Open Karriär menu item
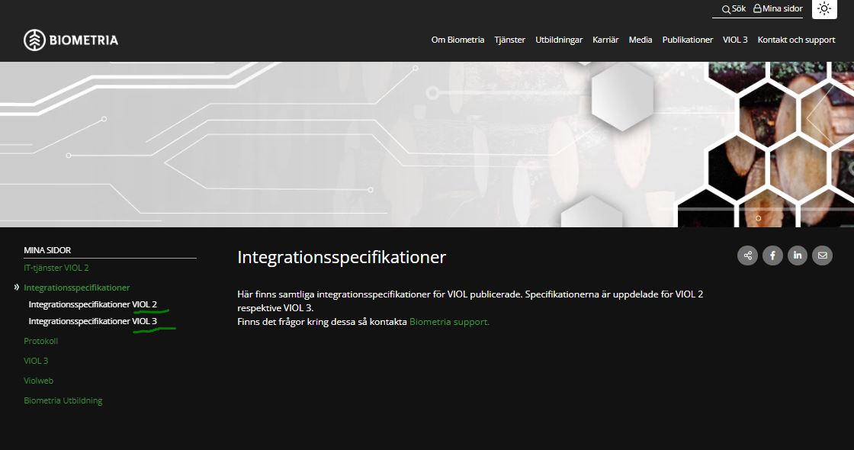 point(605,40)
